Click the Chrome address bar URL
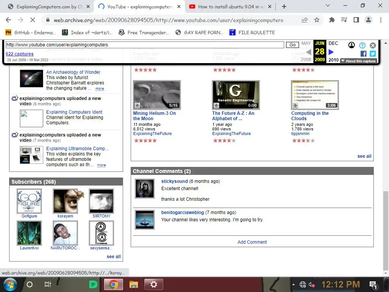 168,20
